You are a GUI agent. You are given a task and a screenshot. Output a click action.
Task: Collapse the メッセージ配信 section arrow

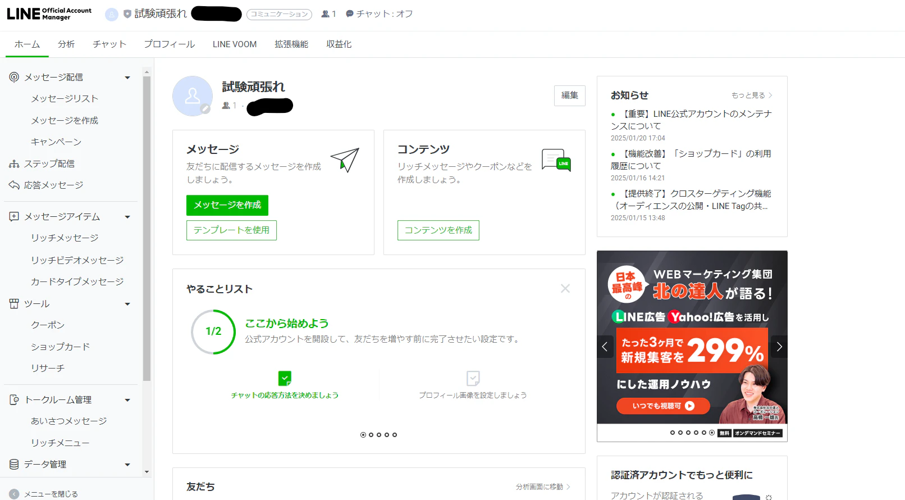127,78
